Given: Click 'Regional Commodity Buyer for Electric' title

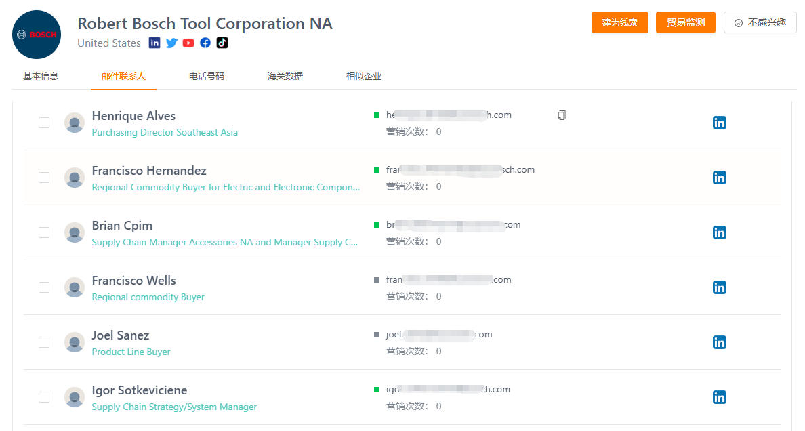Looking at the screenshot, I should pyautogui.click(x=226, y=188).
